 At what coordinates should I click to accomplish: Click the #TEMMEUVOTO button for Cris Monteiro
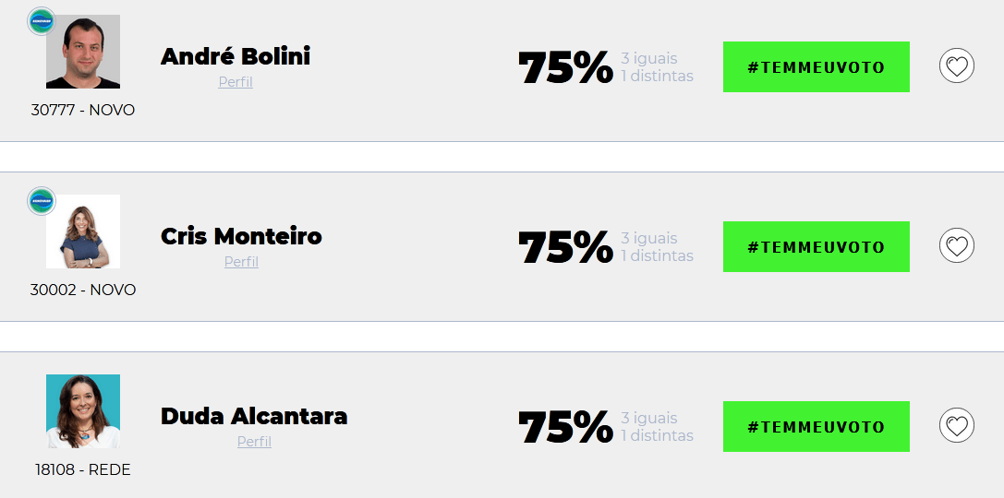click(817, 247)
